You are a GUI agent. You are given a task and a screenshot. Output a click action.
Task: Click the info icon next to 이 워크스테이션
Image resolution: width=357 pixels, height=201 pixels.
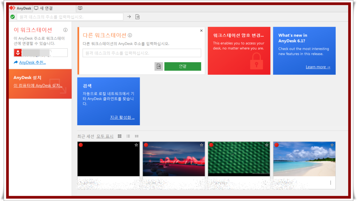pyautogui.click(x=65, y=30)
